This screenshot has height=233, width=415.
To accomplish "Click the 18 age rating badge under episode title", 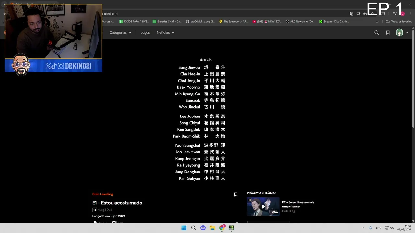I will [x=94, y=210].
